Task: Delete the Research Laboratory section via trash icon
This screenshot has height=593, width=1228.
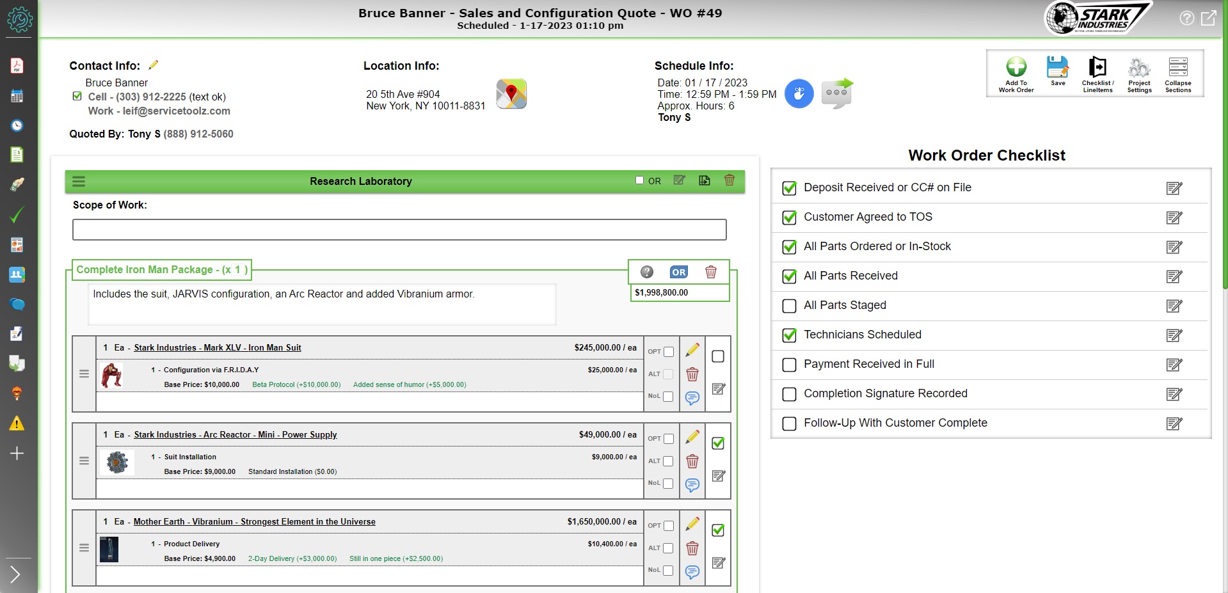Action: tap(729, 180)
